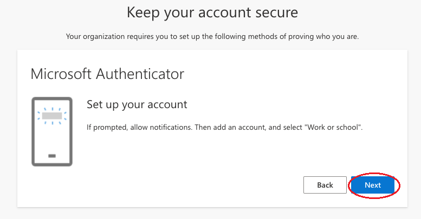This screenshot has width=421, height=219.
Task: Click the quoted "Work or school" text
Action: coord(333,127)
